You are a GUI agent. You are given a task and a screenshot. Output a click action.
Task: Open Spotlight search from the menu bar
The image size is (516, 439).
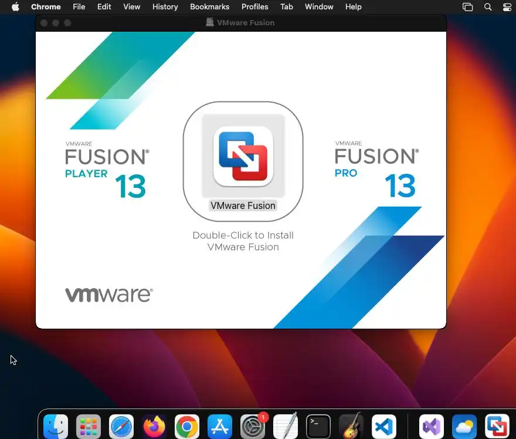(x=488, y=7)
